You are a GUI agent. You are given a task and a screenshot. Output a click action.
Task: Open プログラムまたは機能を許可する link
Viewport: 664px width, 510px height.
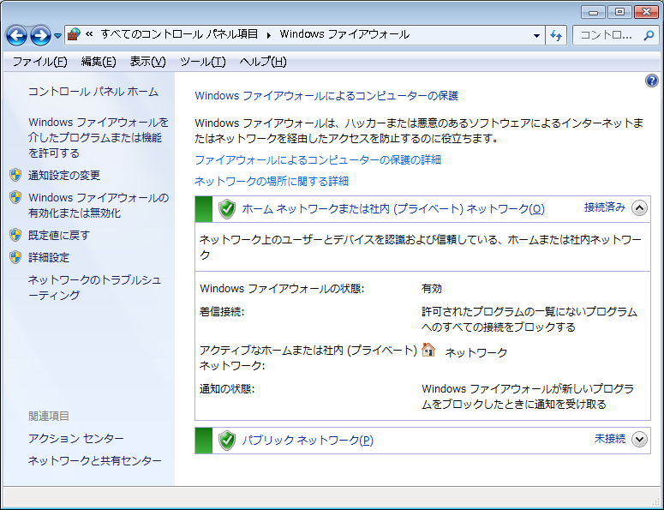[99, 138]
